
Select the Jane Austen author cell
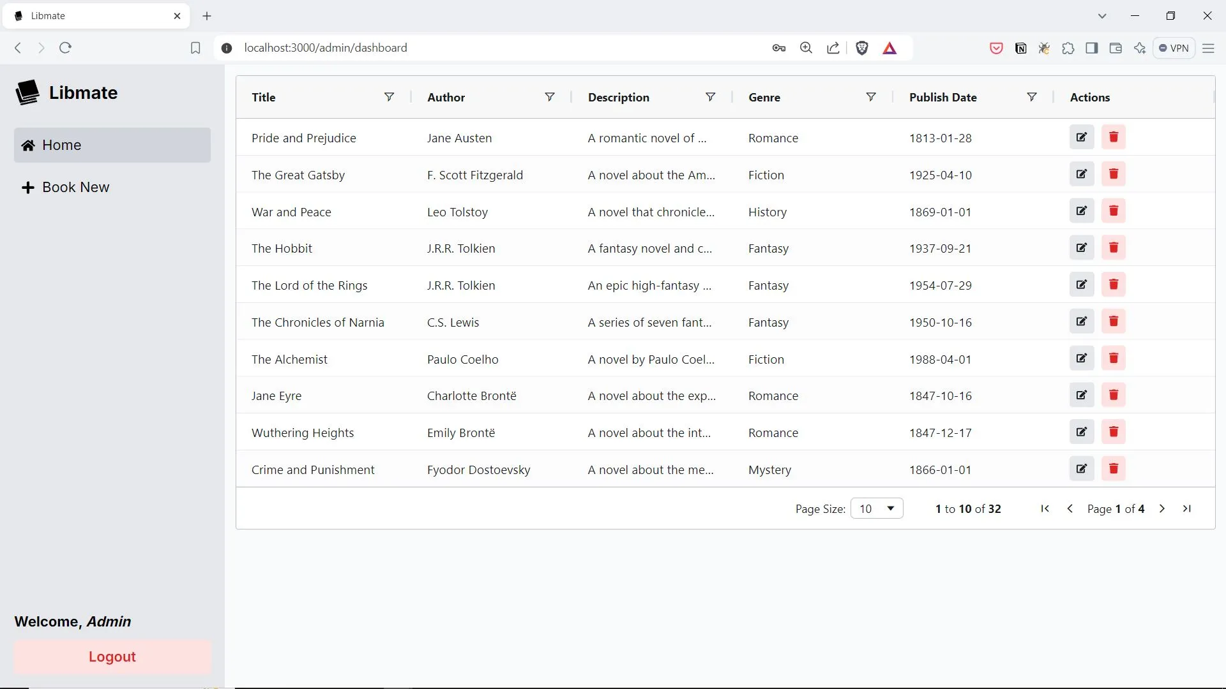460,138
